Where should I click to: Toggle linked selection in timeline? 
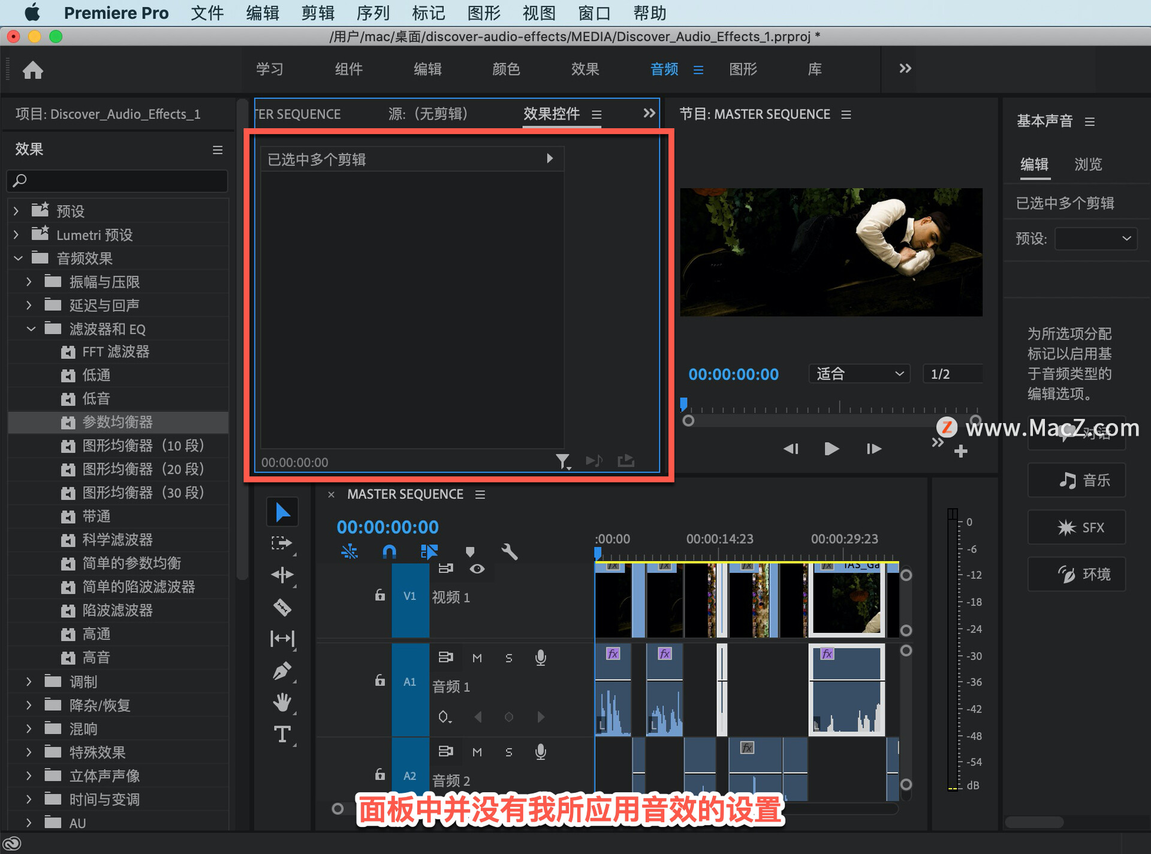tap(429, 551)
